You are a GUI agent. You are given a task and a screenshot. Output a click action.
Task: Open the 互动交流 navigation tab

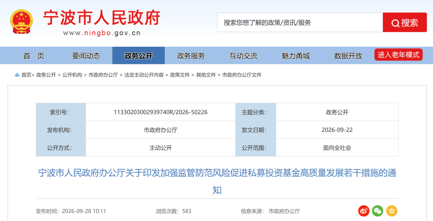[243, 56]
